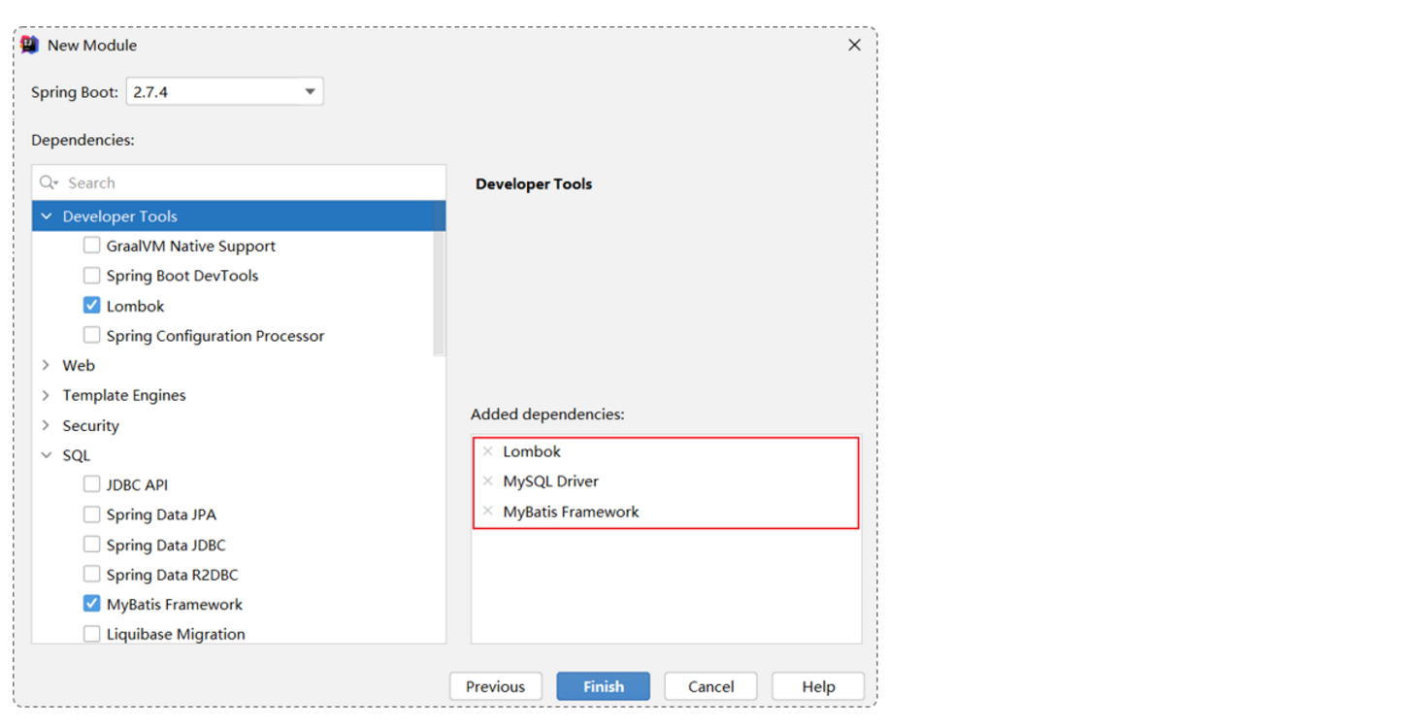Enable GraalVM Native Support checkbox
The height and width of the screenshot is (728, 1415).
91,246
